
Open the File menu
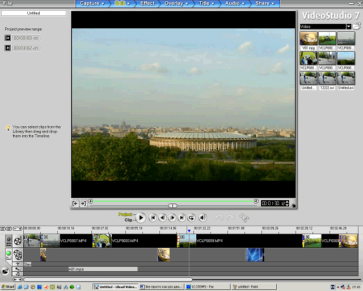[x=8, y=3]
